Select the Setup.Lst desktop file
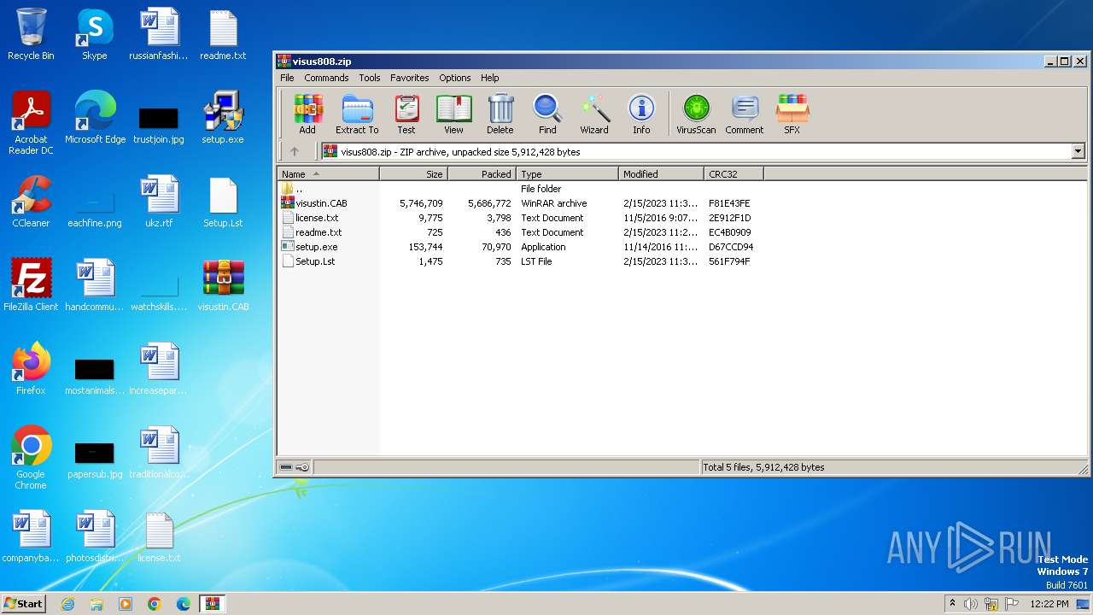 (x=223, y=202)
